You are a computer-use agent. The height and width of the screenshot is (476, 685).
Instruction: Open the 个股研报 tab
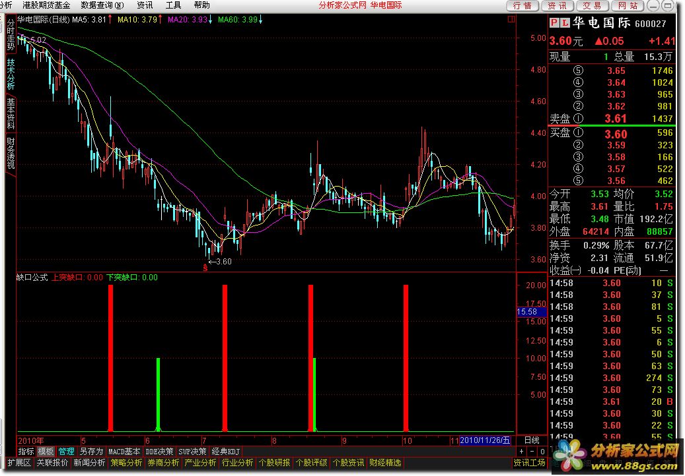[275, 463]
